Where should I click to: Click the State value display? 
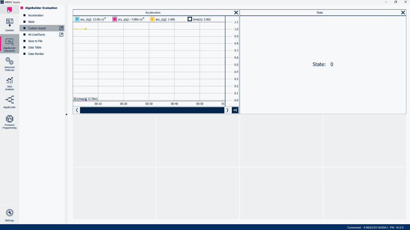click(x=323, y=64)
